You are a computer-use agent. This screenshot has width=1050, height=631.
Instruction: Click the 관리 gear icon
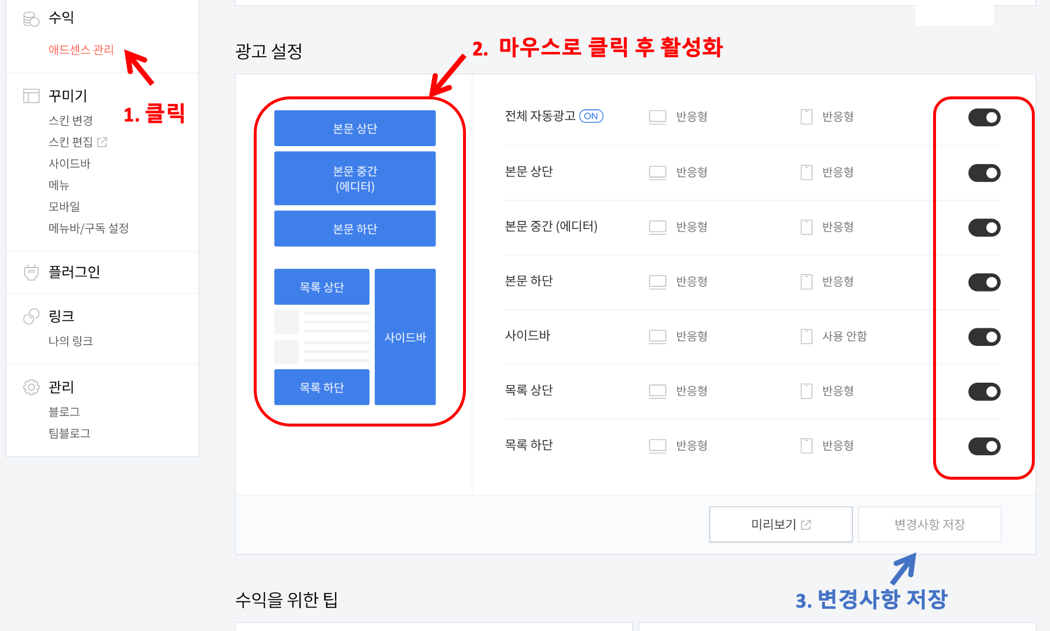[x=31, y=387]
